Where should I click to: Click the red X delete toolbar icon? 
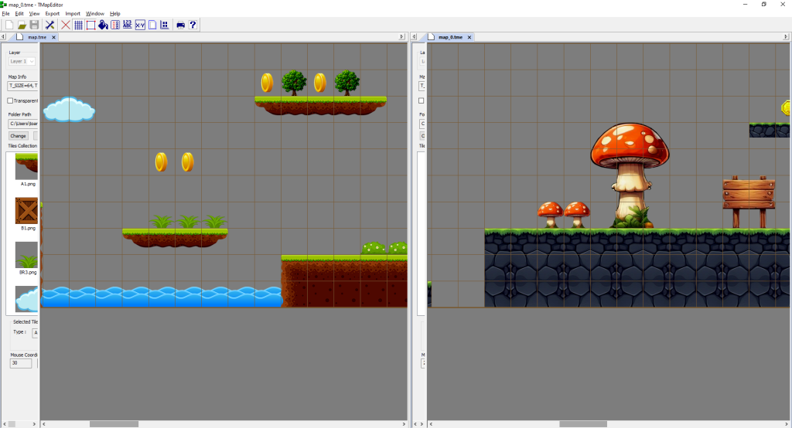pos(66,25)
